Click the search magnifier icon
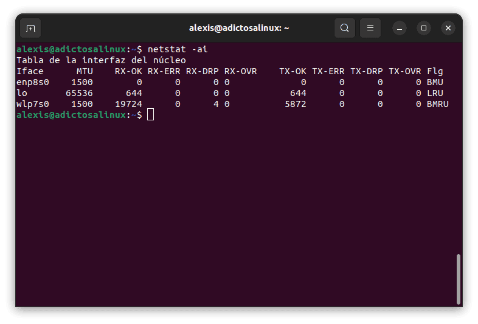 345,28
